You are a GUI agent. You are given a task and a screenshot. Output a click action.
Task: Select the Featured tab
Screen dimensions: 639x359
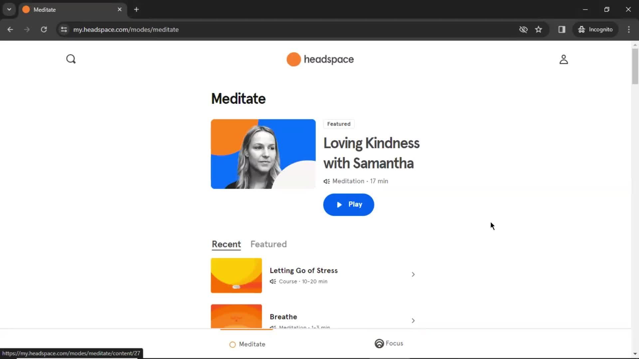pos(268,245)
